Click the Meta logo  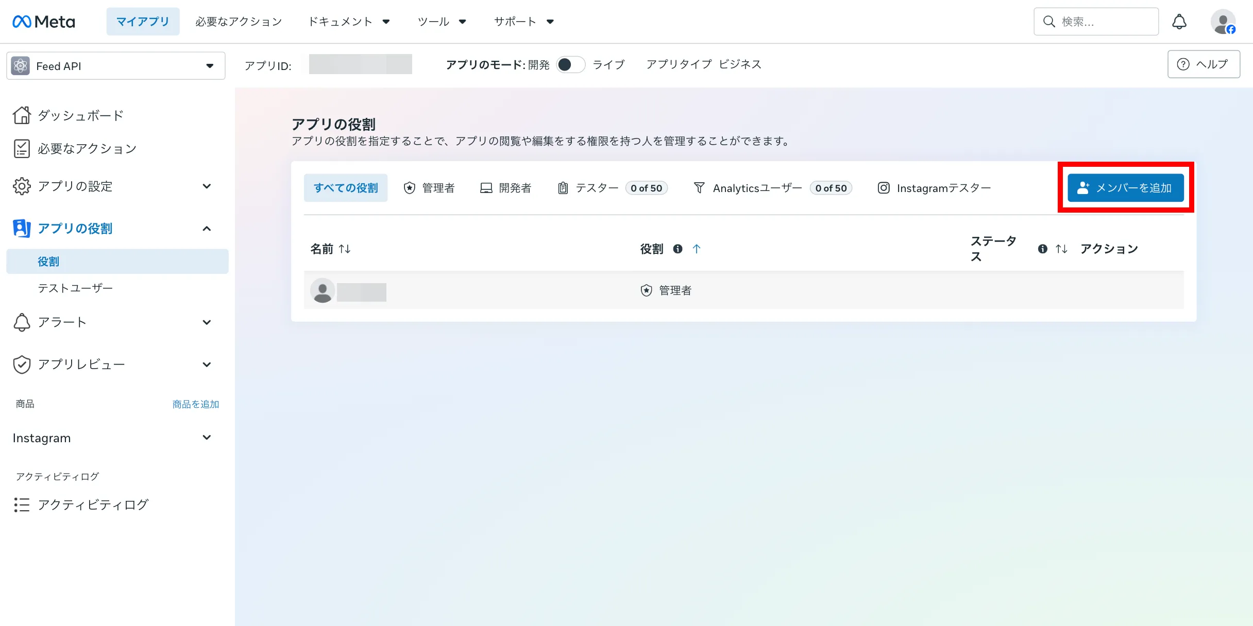tap(44, 22)
